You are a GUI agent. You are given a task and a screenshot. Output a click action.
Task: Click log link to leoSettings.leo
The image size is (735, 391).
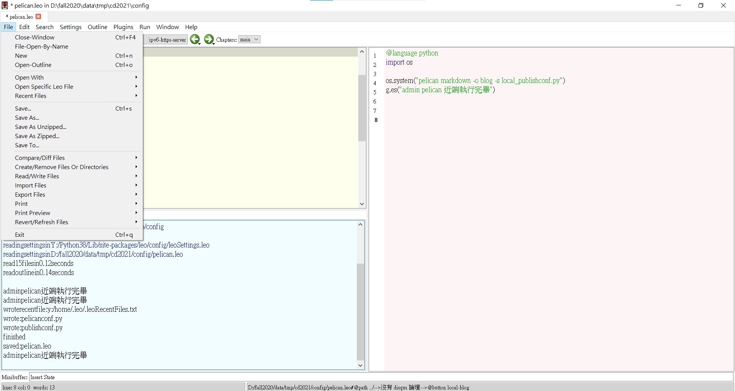[x=106, y=245]
